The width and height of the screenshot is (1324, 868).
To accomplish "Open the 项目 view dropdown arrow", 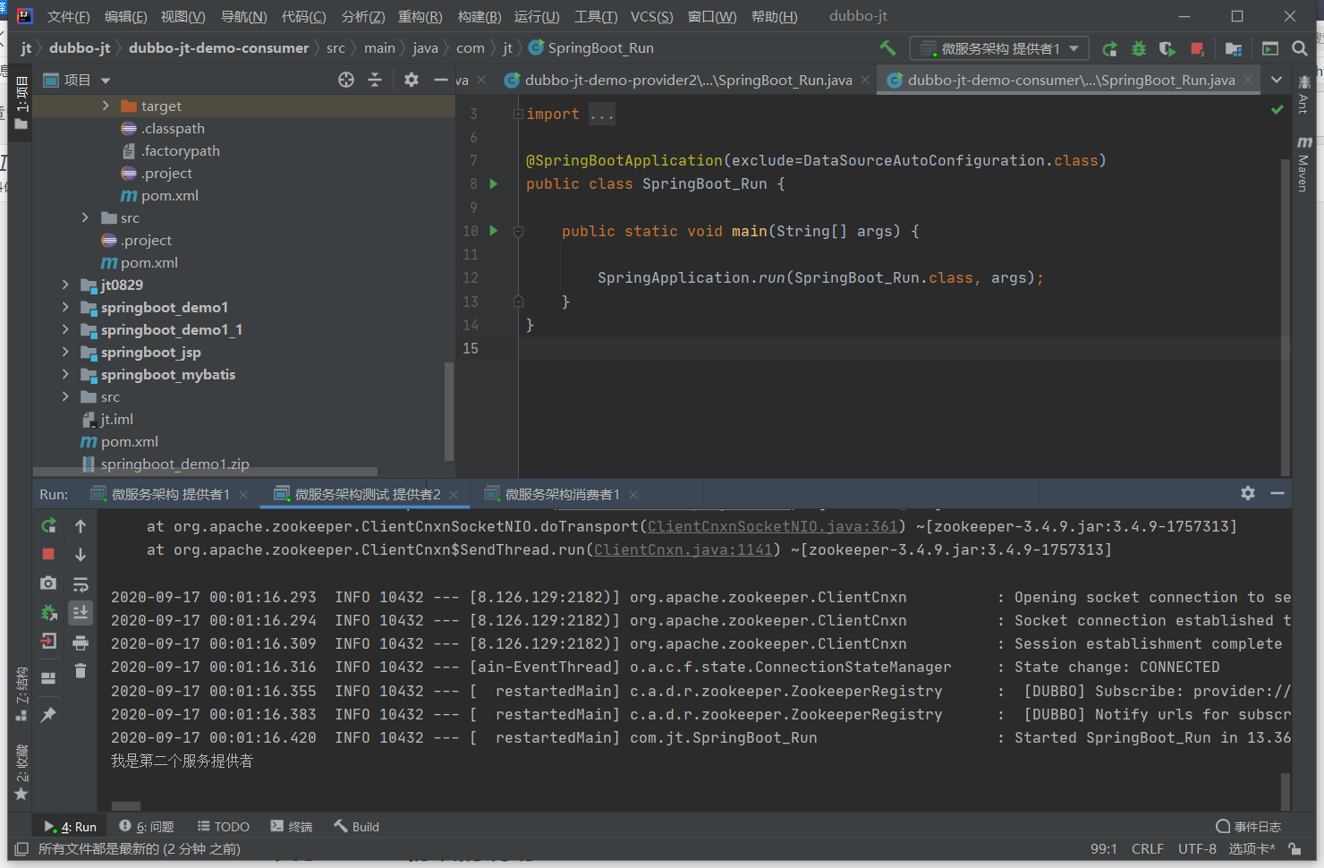I will 106,80.
